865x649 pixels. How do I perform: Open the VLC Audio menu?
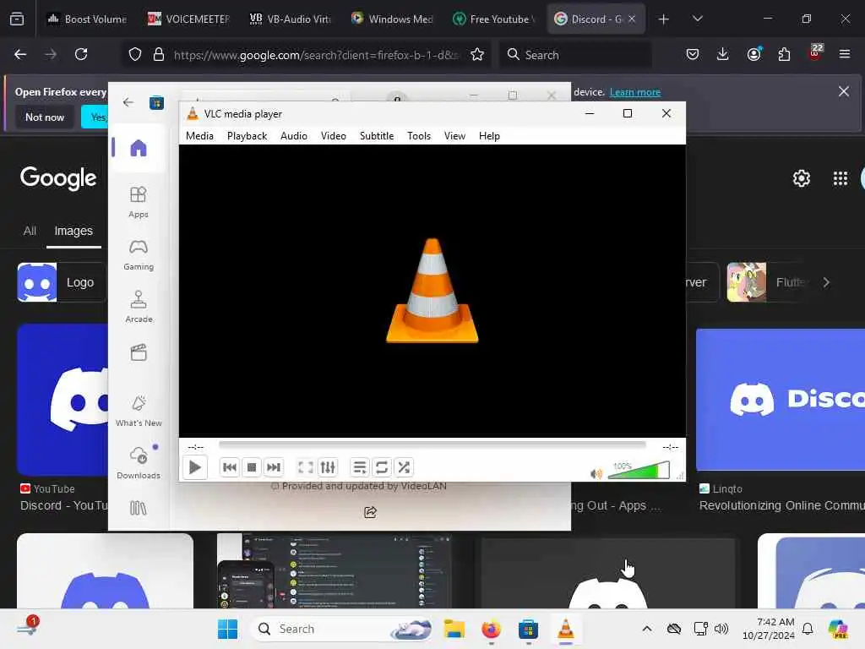pos(293,136)
